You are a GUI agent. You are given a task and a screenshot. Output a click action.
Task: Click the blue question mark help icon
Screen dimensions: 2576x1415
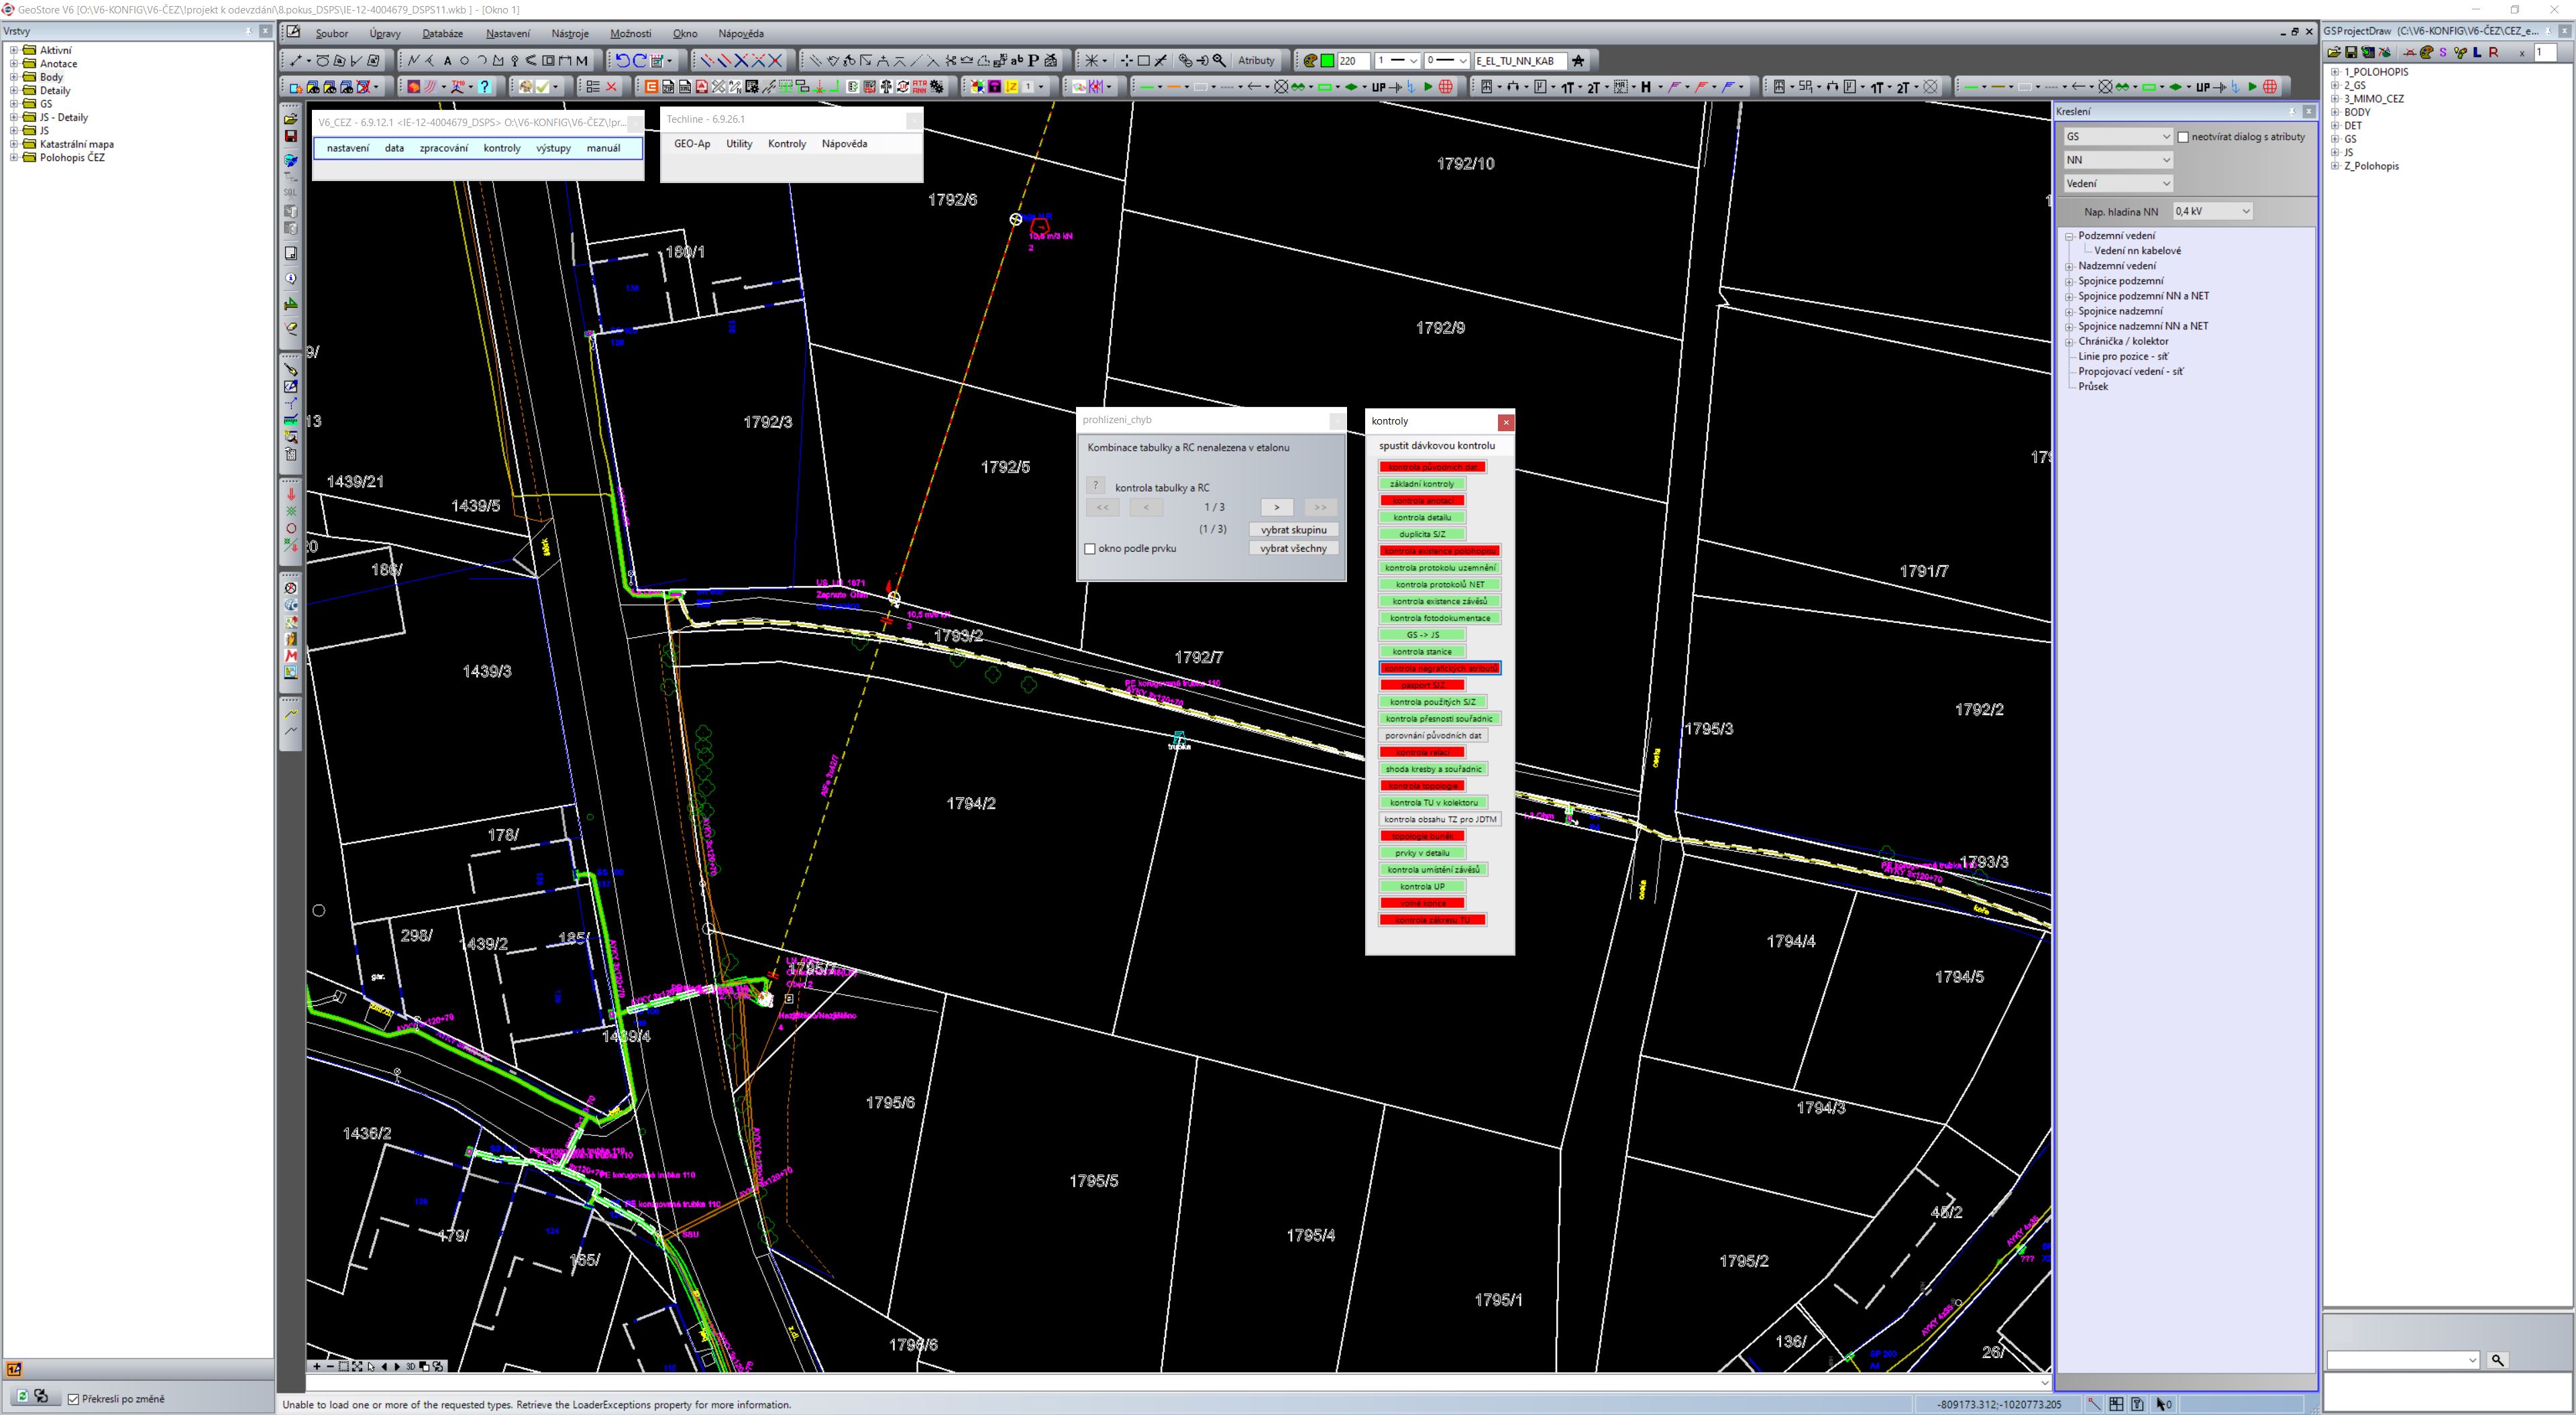[x=485, y=87]
